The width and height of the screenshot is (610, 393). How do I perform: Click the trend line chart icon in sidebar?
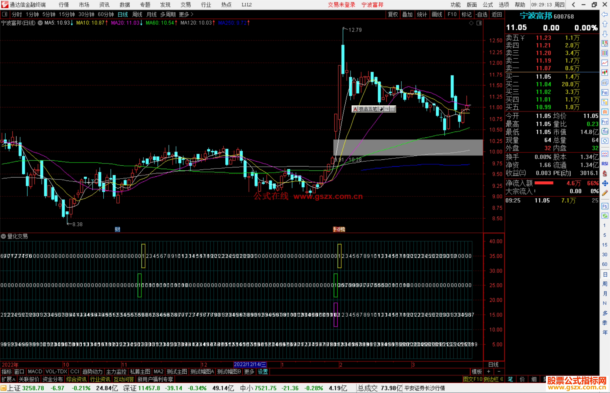point(605,63)
